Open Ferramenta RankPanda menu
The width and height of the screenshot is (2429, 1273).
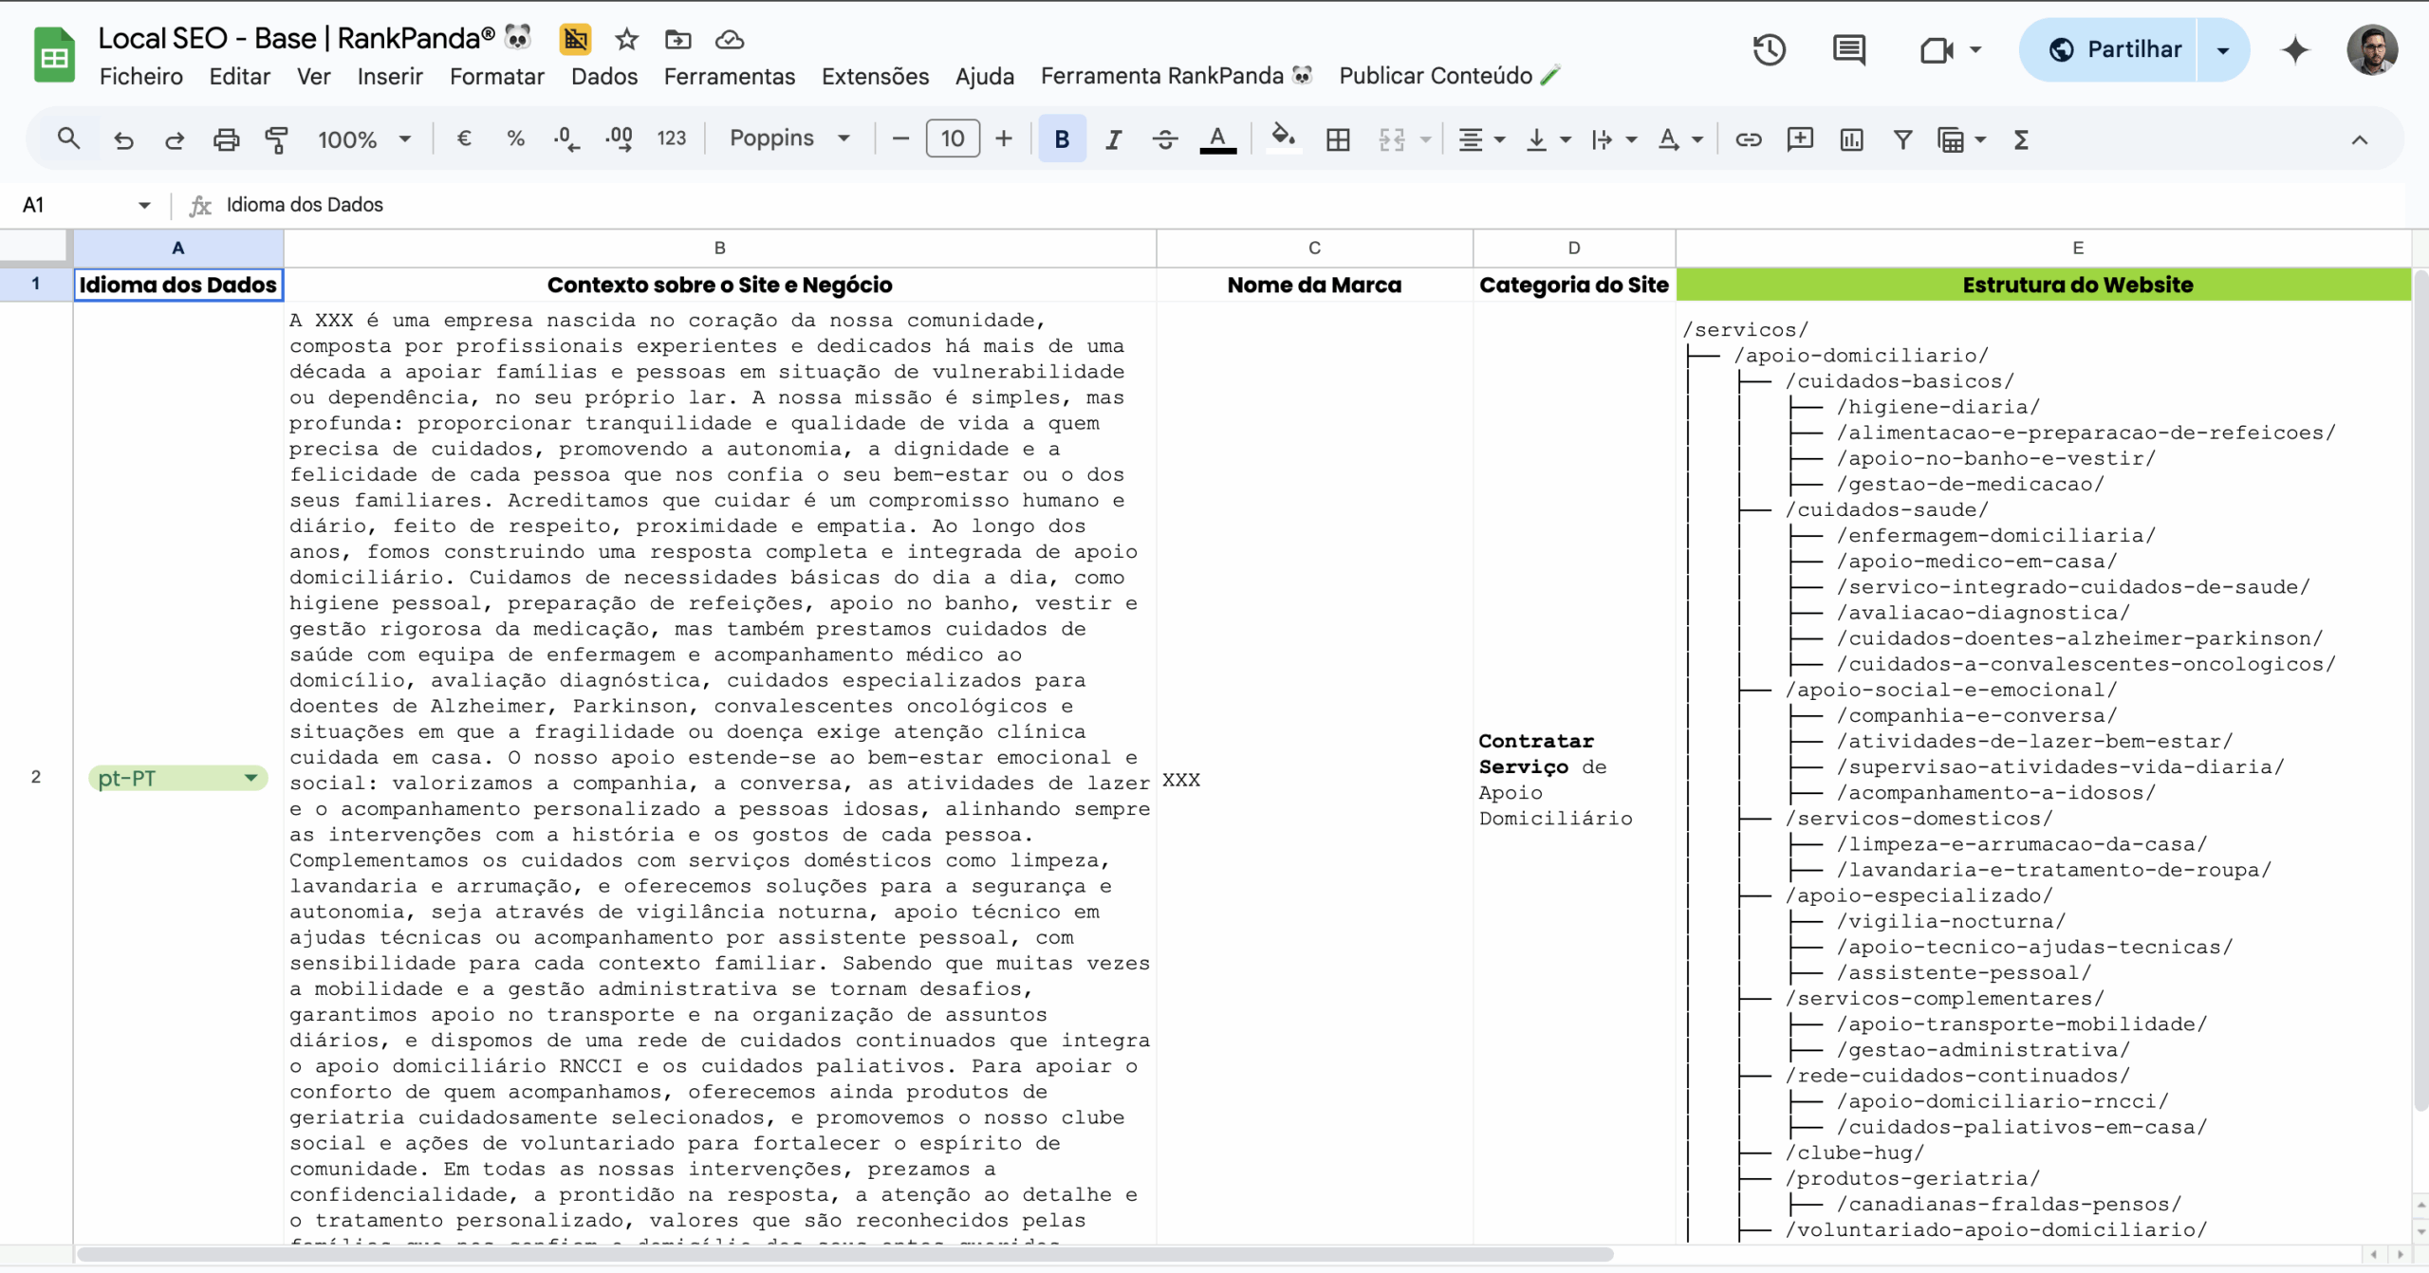pos(1177,76)
